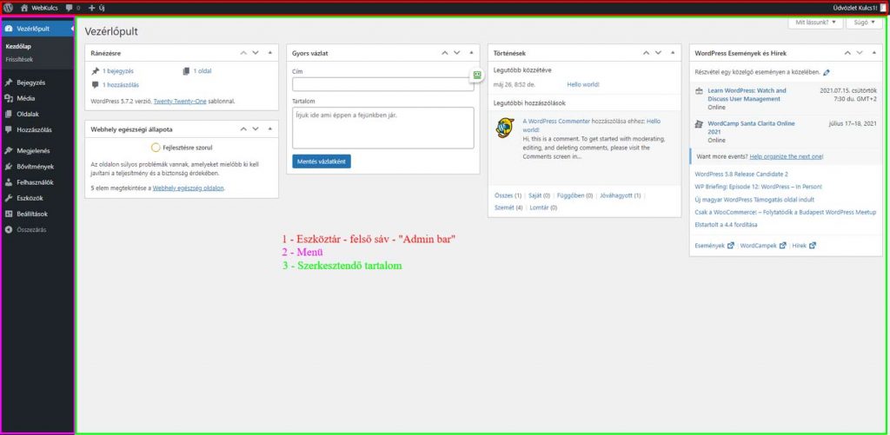890x435 pixels.
Task: Move Gyors vázlat widget down
Action: click(457, 53)
